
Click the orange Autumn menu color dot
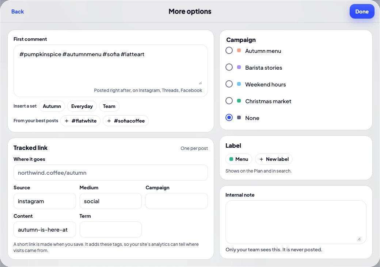pyautogui.click(x=239, y=51)
